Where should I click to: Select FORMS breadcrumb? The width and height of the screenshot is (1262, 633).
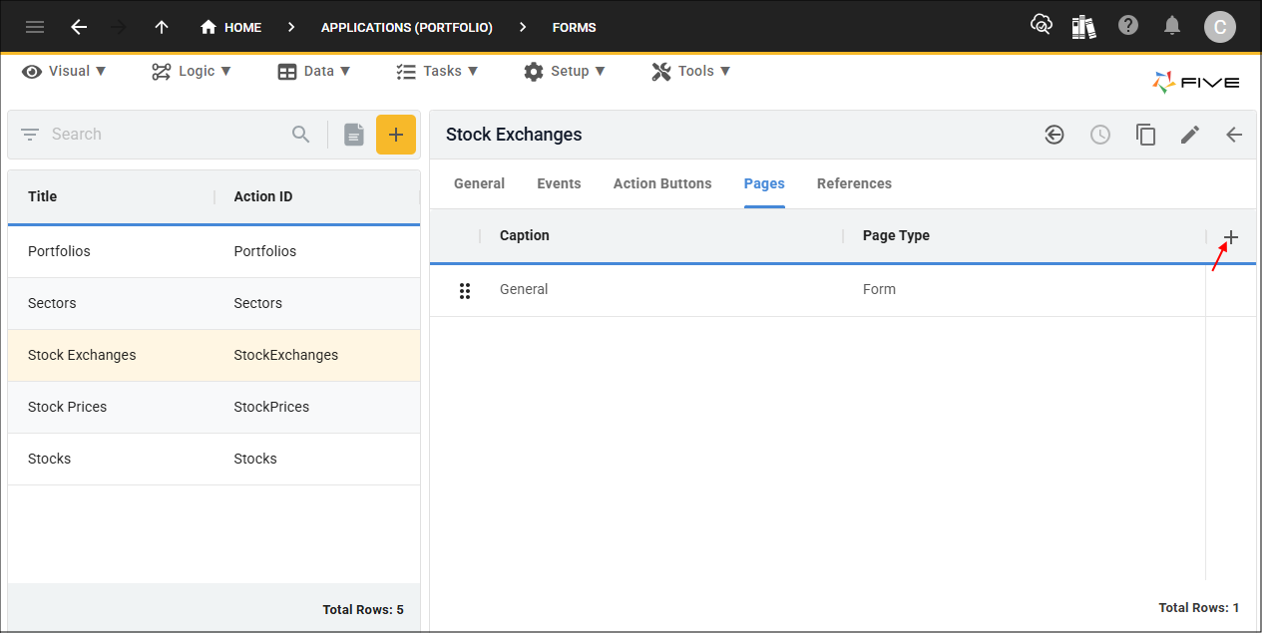point(575,27)
